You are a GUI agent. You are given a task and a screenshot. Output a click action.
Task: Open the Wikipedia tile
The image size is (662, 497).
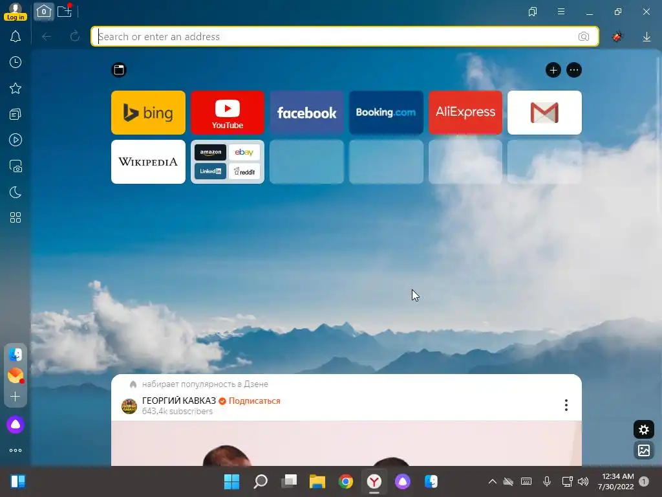148,162
